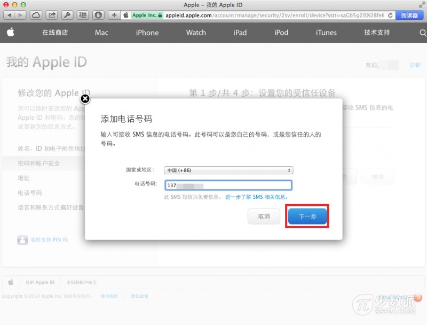
Task: Click the Safari address bar URL
Action: [x=274, y=16]
